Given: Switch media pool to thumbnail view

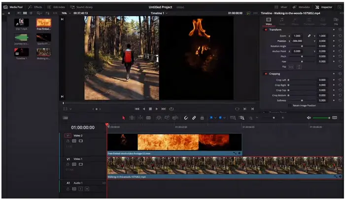Looking at the screenshot, I should [25, 13].
